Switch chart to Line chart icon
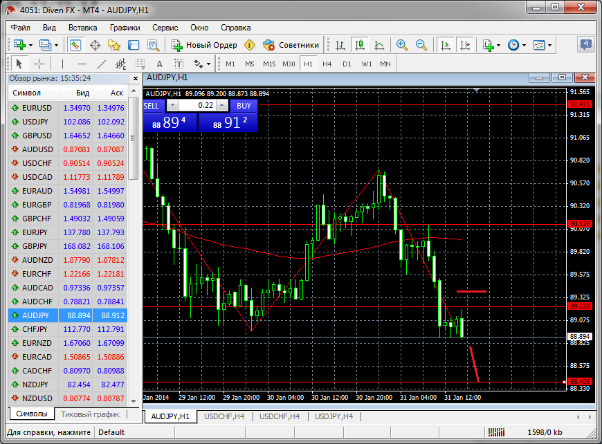This screenshot has width=602, height=444. tap(379, 45)
